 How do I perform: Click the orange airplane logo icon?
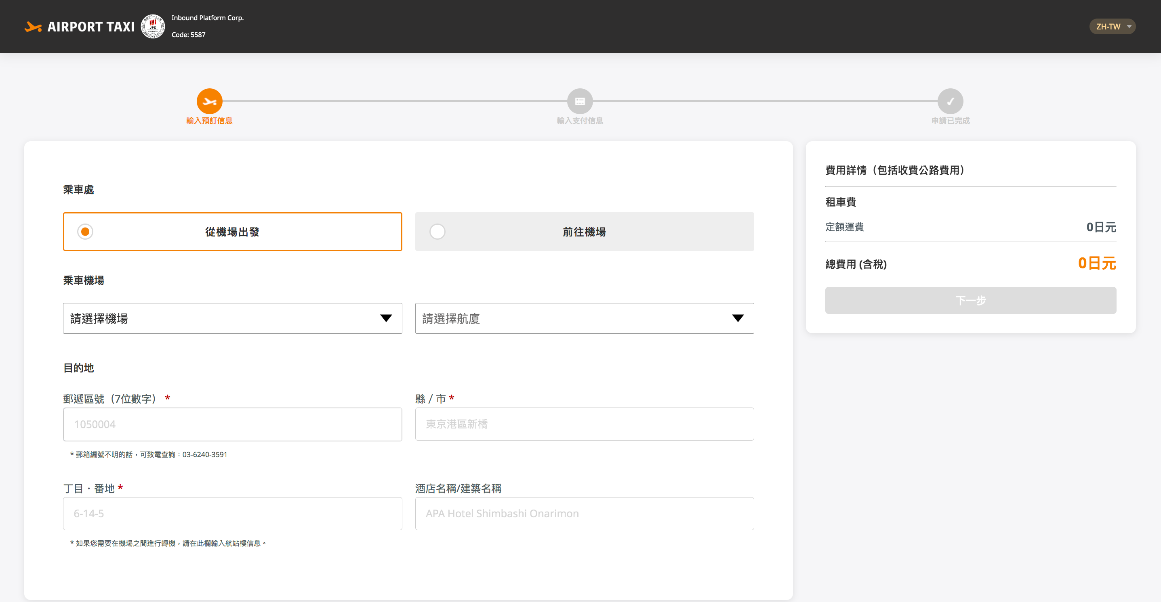(x=33, y=27)
